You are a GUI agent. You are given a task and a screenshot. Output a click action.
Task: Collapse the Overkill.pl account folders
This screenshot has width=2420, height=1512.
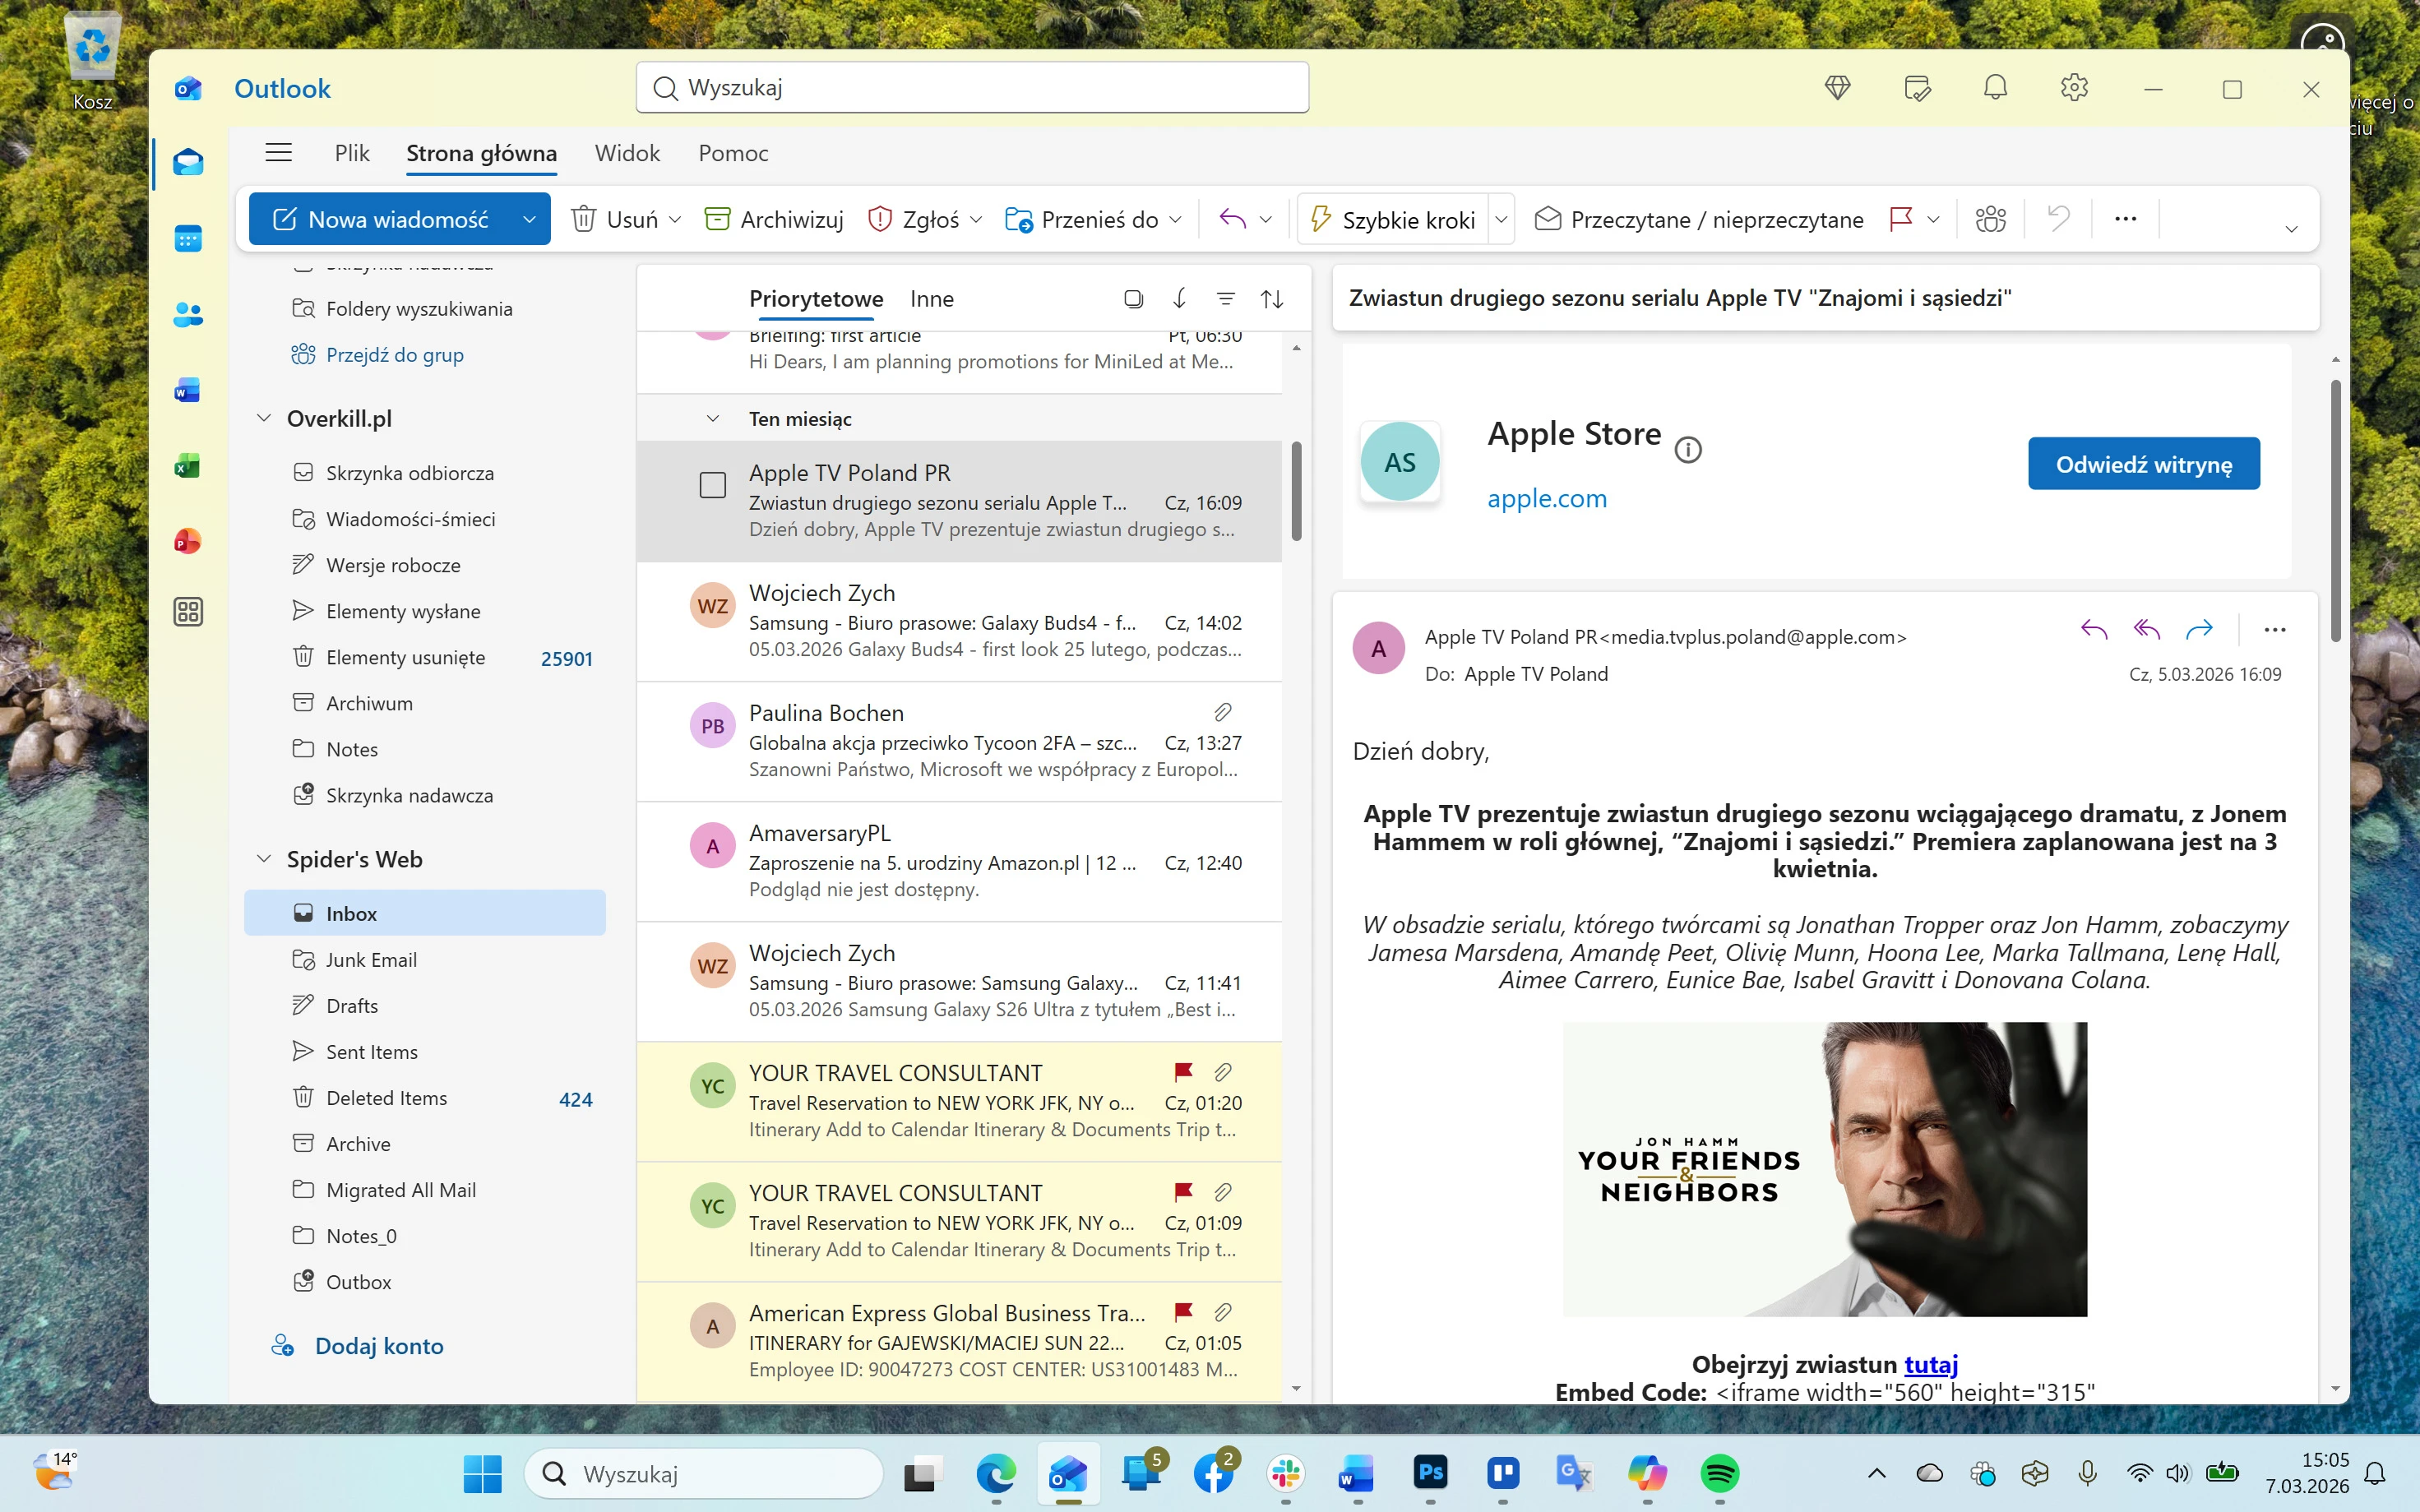pos(264,418)
